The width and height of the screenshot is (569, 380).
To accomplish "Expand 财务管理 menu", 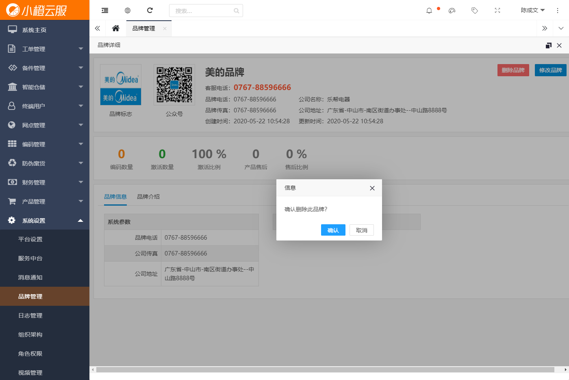I will click(45, 182).
